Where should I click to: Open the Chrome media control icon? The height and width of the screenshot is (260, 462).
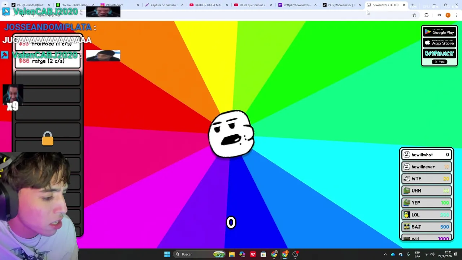(439, 15)
